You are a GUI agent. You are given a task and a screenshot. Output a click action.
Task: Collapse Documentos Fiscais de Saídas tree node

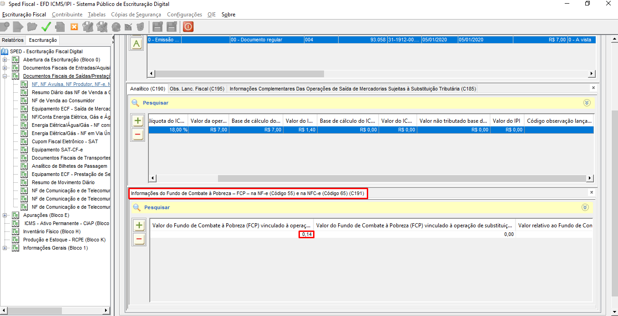[5, 76]
